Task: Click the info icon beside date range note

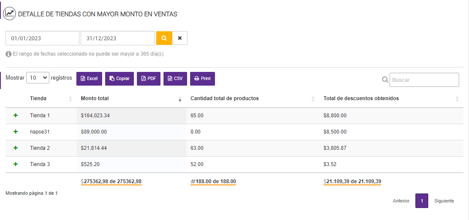Action: (9, 54)
